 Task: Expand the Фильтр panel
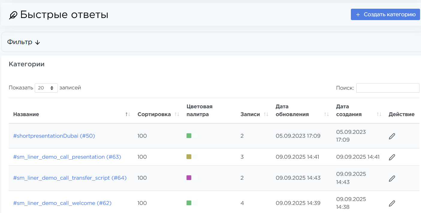tap(24, 42)
